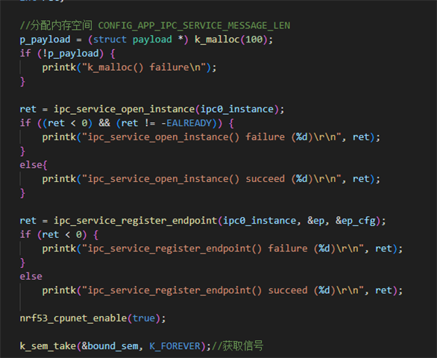Click the CONFIG_APP_IPC_SERVICE_MESSAGE_LEN comment
The width and height of the screenshot is (437, 358).
pos(194,25)
